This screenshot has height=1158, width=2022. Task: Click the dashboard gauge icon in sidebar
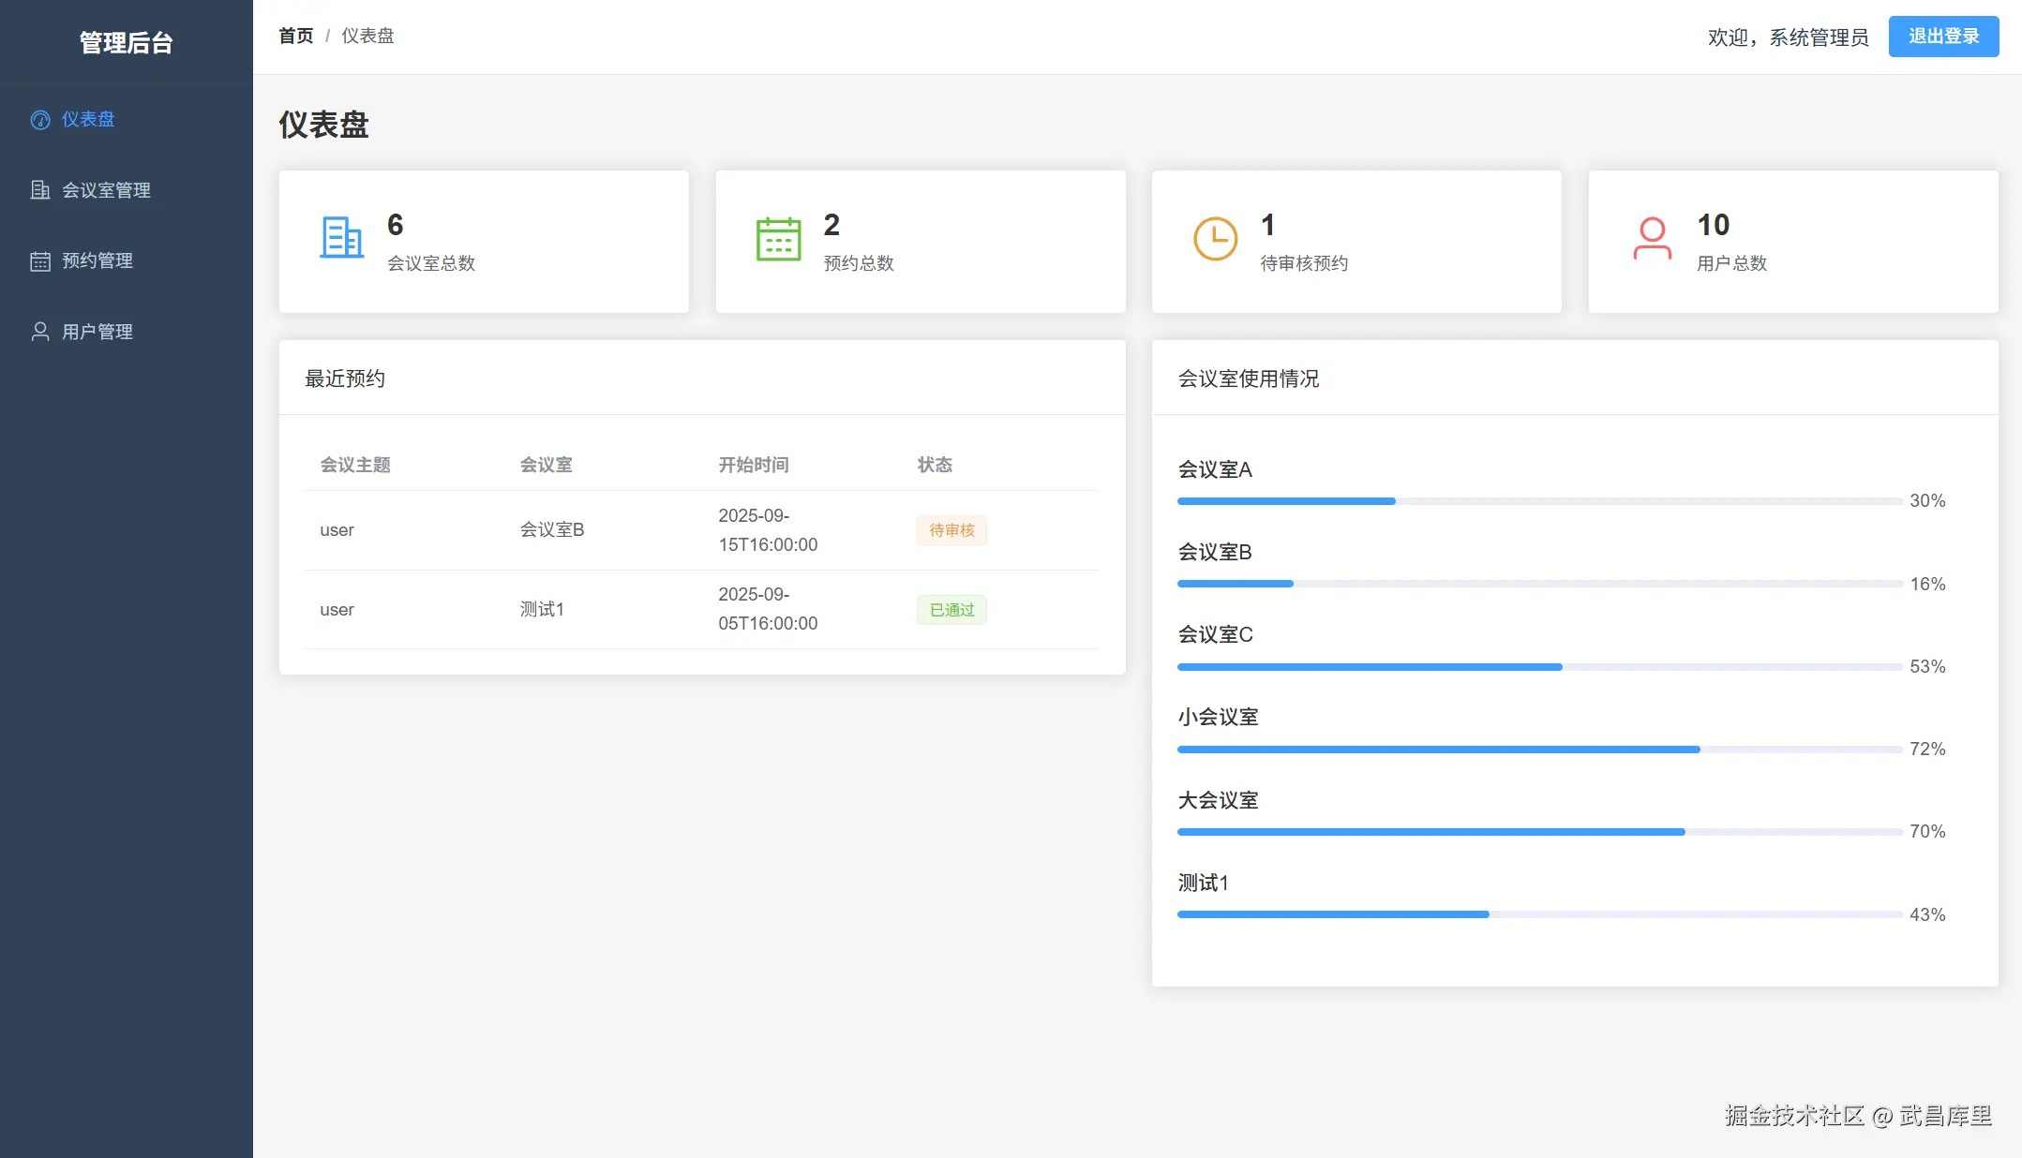pos(40,120)
